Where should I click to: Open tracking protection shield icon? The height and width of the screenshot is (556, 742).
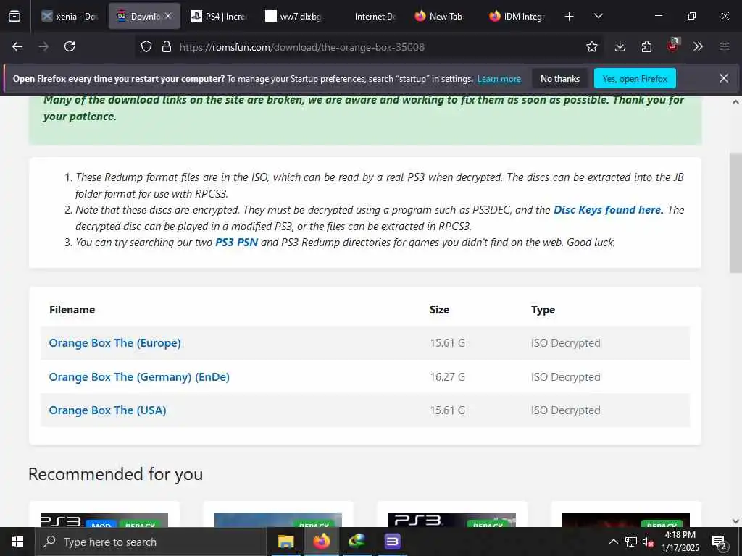[146, 46]
